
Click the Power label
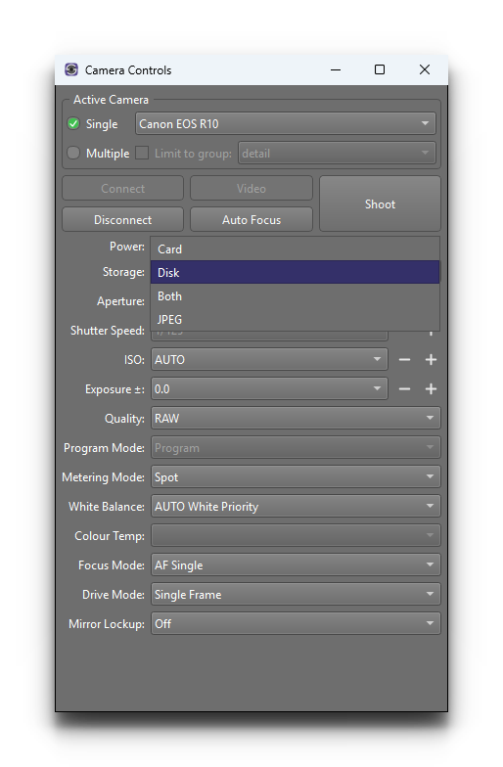127,247
